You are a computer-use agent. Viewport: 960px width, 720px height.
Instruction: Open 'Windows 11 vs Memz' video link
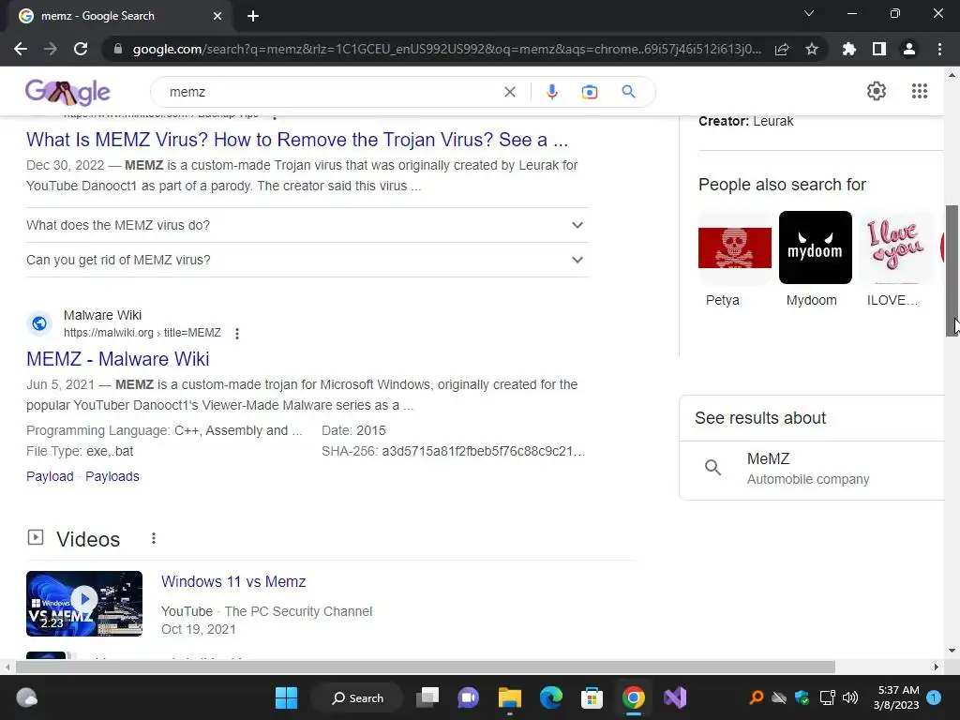click(x=233, y=581)
